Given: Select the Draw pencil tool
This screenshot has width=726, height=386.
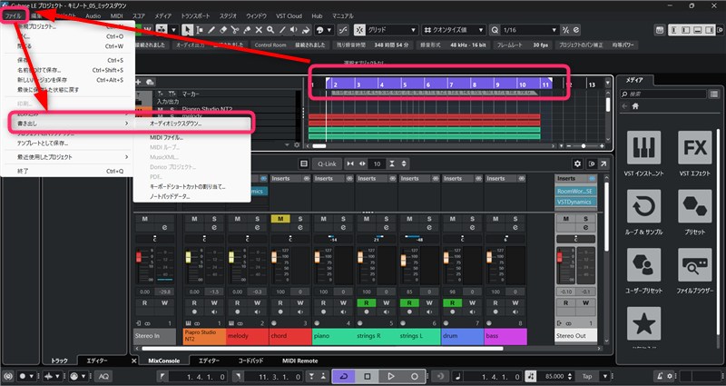Looking at the screenshot, I should pyautogui.click(x=211, y=30).
